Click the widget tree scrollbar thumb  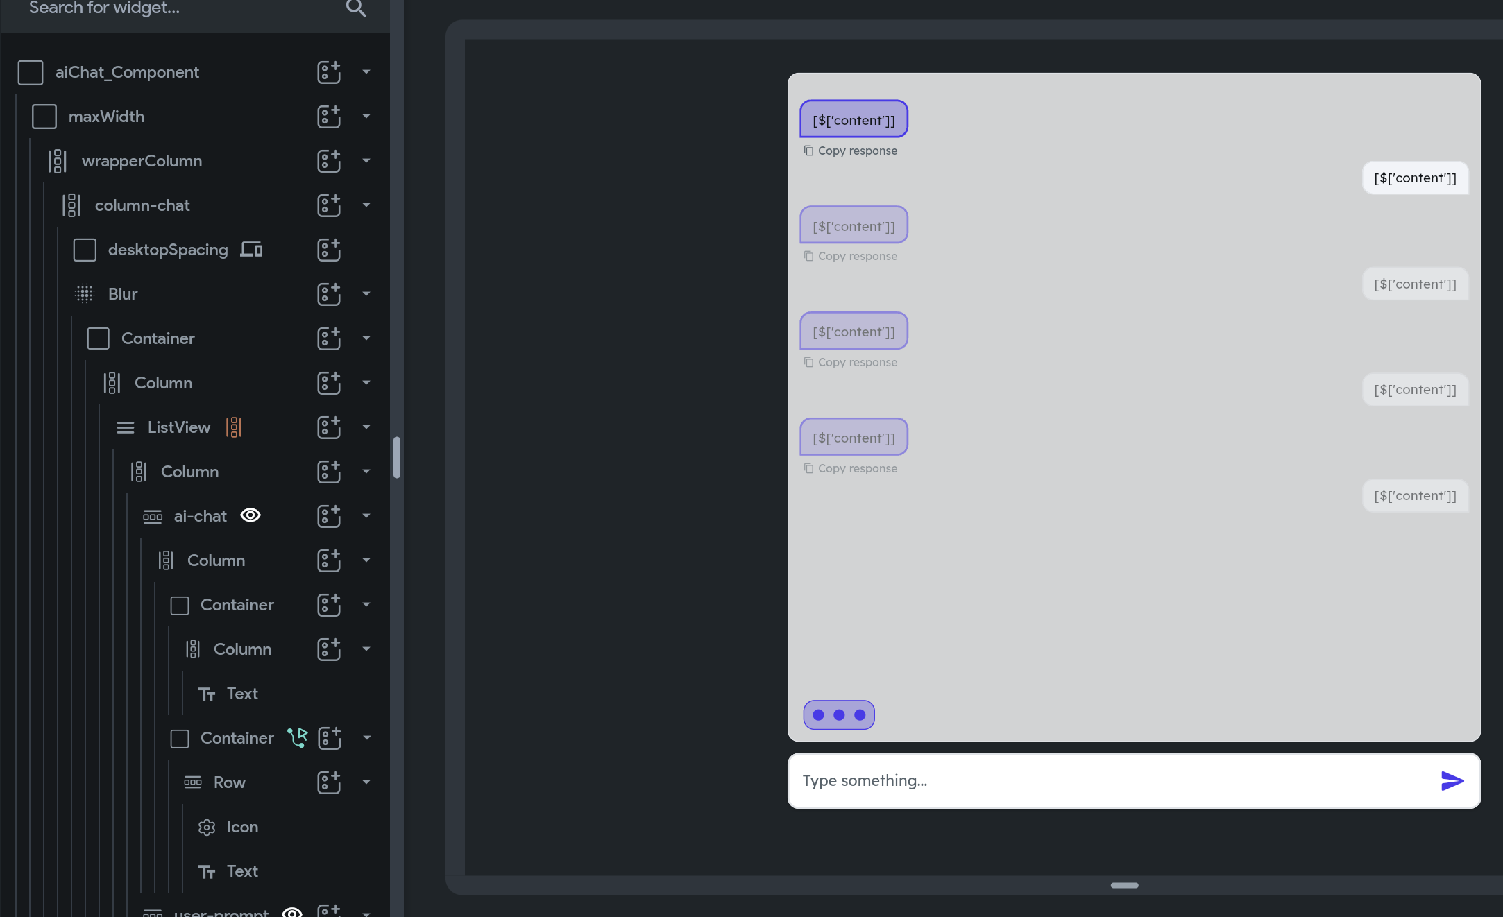pyautogui.click(x=397, y=457)
